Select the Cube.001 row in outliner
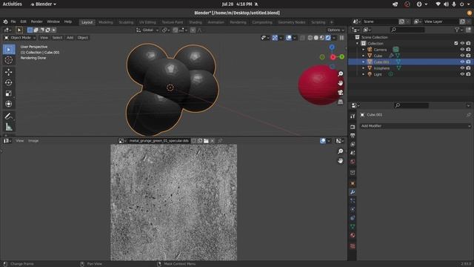The width and height of the screenshot is (474, 267). tap(411, 62)
